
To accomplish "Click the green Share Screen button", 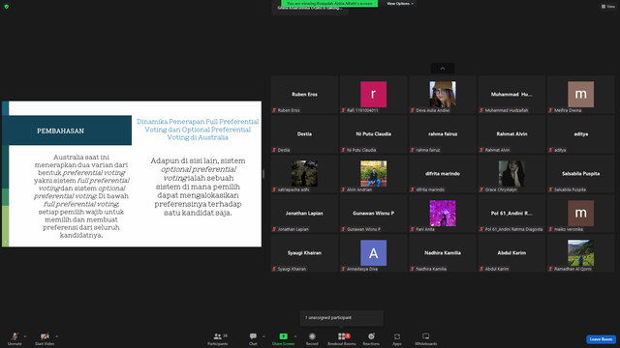I will pos(283,338).
